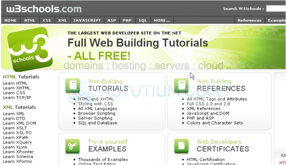Open the SQL navigation tab
The width and height of the screenshot is (286, 165).
tap(143, 20)
